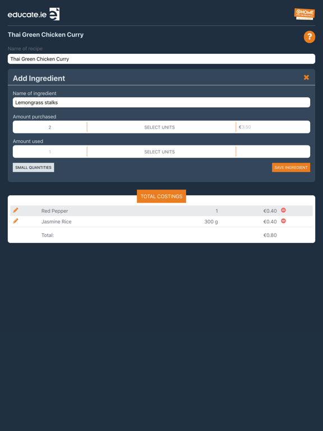Edit the Red Pepper ingredient

16,210
